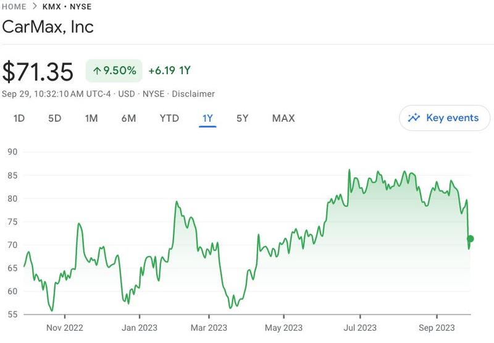Click the 70 y-axis value
The width and height of the screenshot is (494, 343).
[12, 245]
